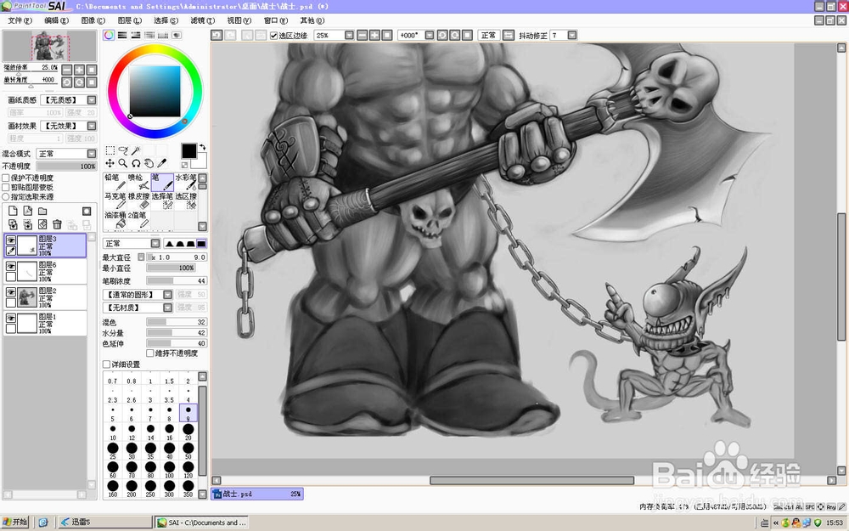Swap foreground and background colors
The height and width of the screenshot is (531, 849).
point(203,147)
